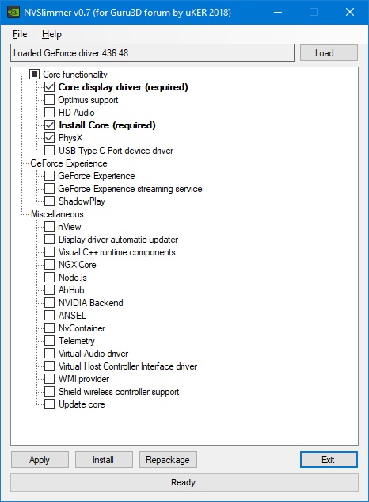Check the HD Audio option
This screenshot has height=502, width=369.
click(x=50, y=113)
